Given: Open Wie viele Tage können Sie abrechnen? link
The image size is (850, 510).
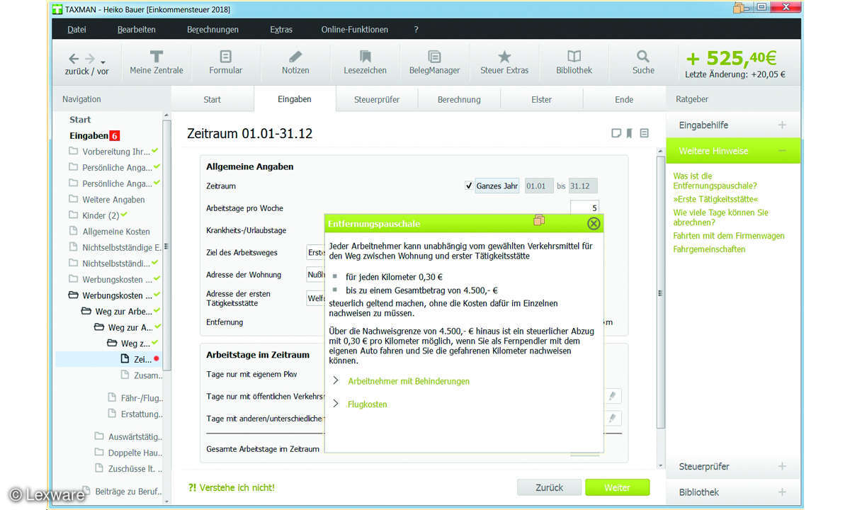Looking at the screenshot, I should point(720,217).
